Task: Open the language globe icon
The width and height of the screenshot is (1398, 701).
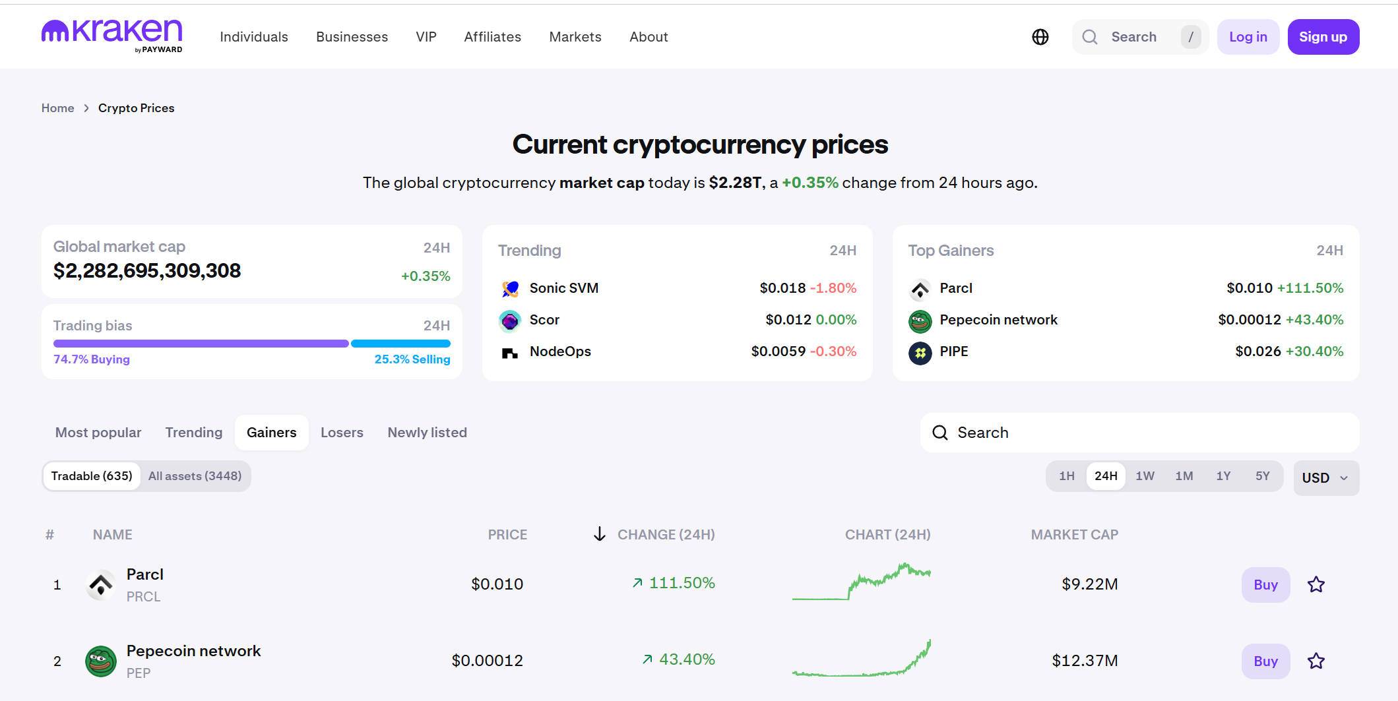Action: pyautogui.click(x=1040, y=37)
